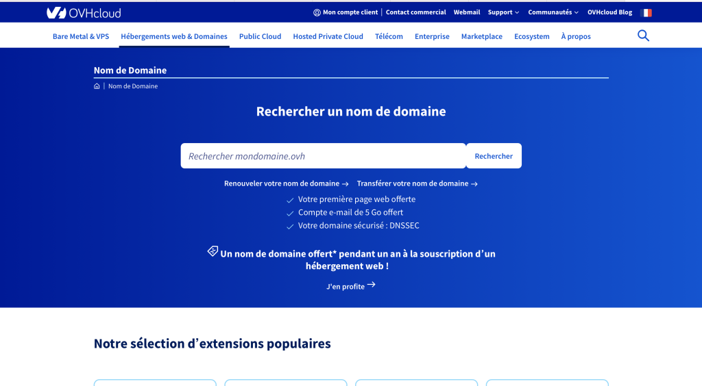Visit the OVHcloud Blog link
Viewport: 702px width, 386px height.
(609, 12)
